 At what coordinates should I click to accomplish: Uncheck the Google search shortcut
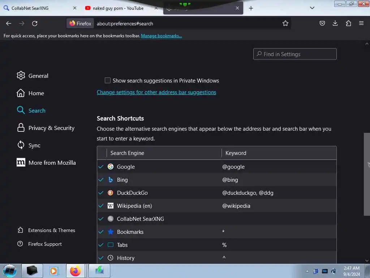click(x=101, y=167)
